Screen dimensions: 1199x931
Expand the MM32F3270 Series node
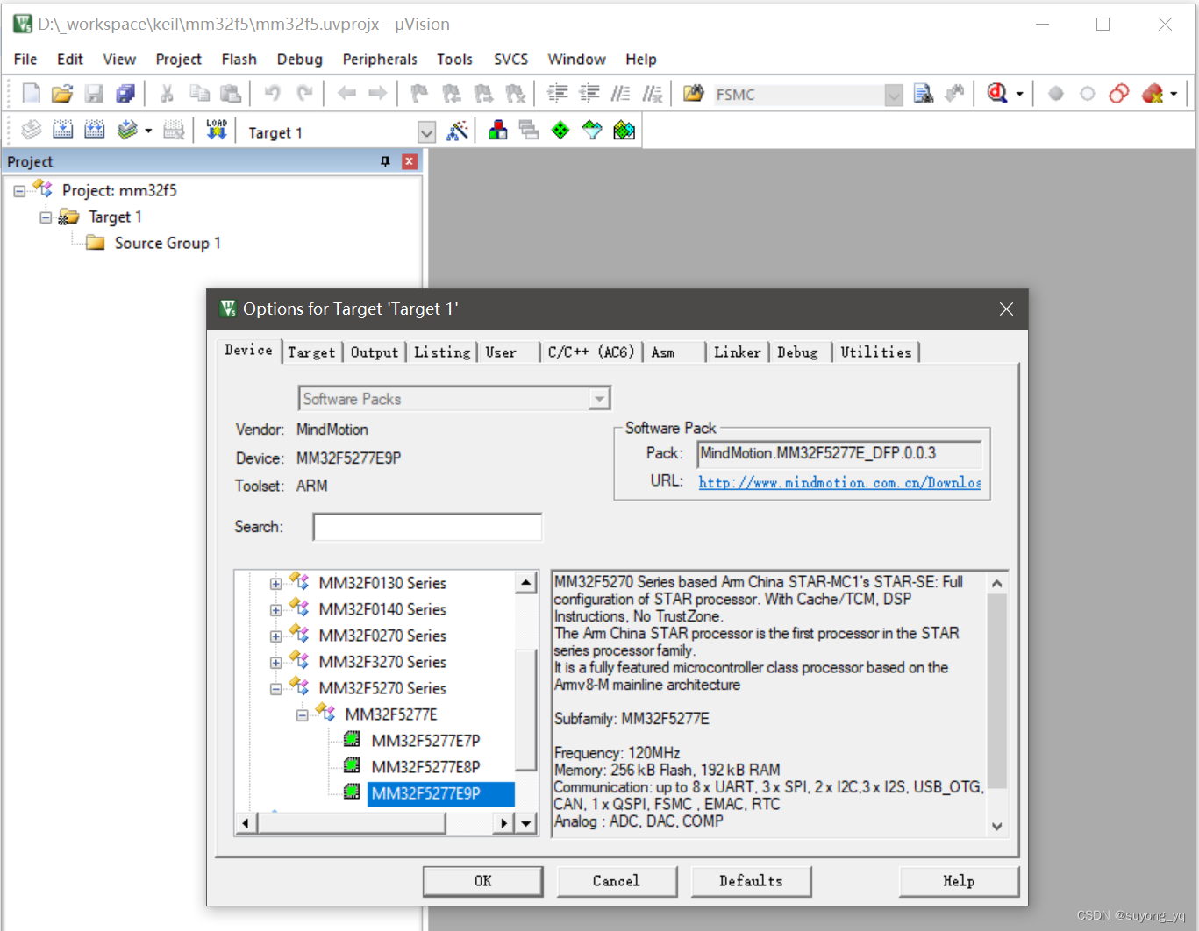[x=275, y=662]
